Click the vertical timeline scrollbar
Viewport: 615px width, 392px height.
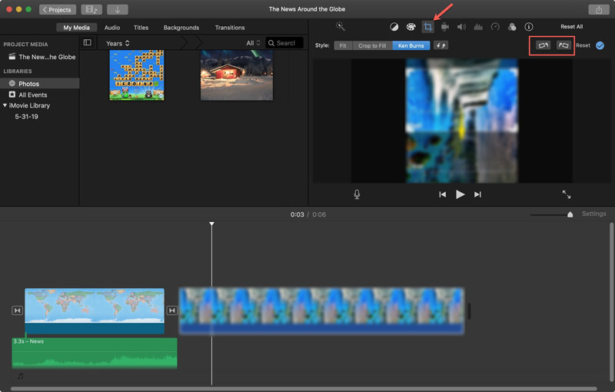coord(611,302)
